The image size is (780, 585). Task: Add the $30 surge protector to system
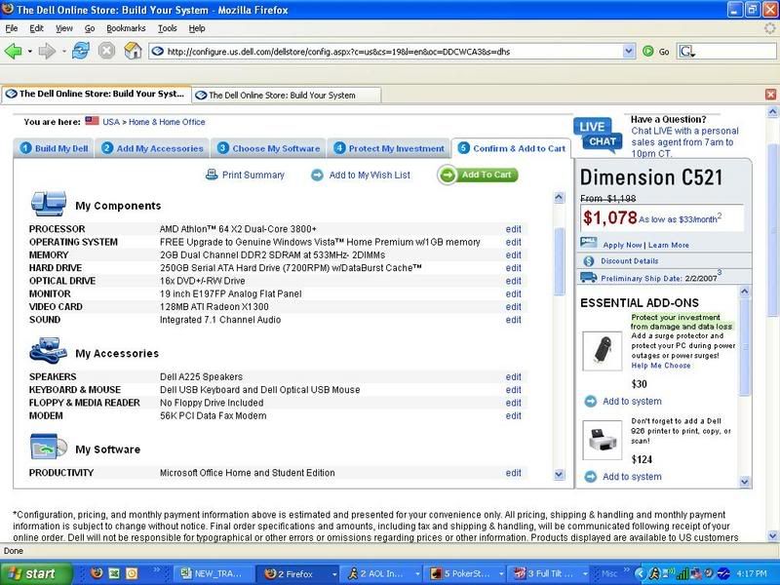(632, 402)
